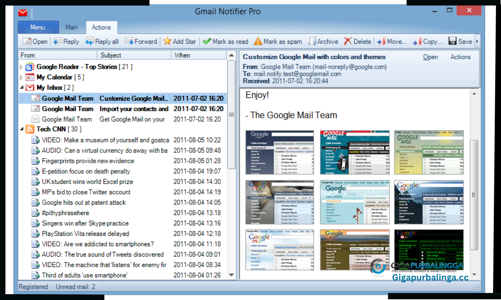Click the opened envelope icon of Get Google Mail row

pyautogui.click(x=35, y=119)
